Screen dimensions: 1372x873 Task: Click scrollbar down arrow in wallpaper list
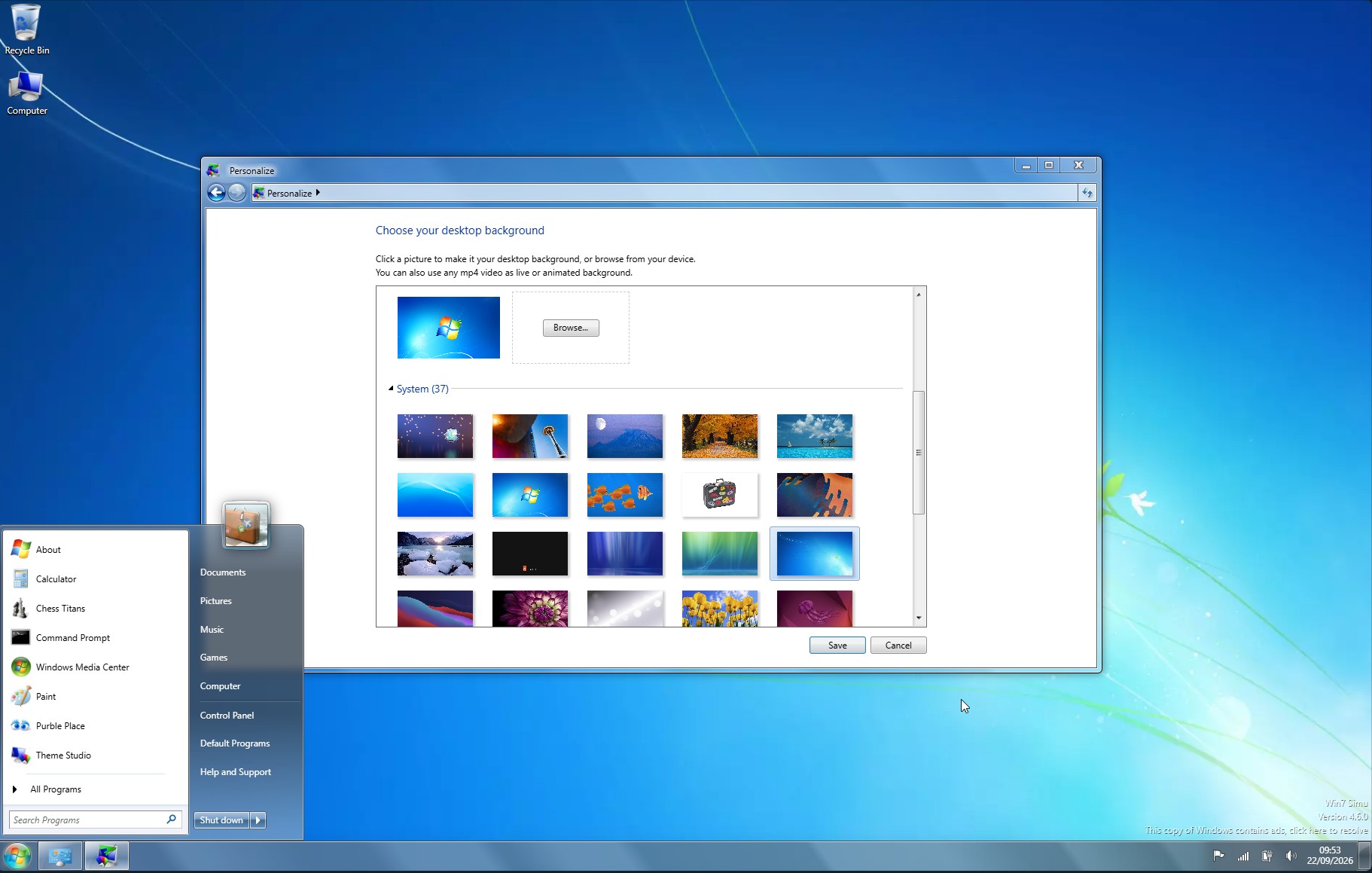[x=919, y=618]
